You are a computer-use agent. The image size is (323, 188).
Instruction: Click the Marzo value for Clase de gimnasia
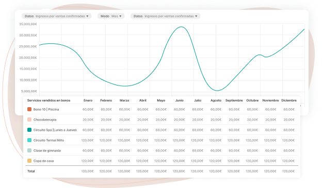tap(124, 150)
